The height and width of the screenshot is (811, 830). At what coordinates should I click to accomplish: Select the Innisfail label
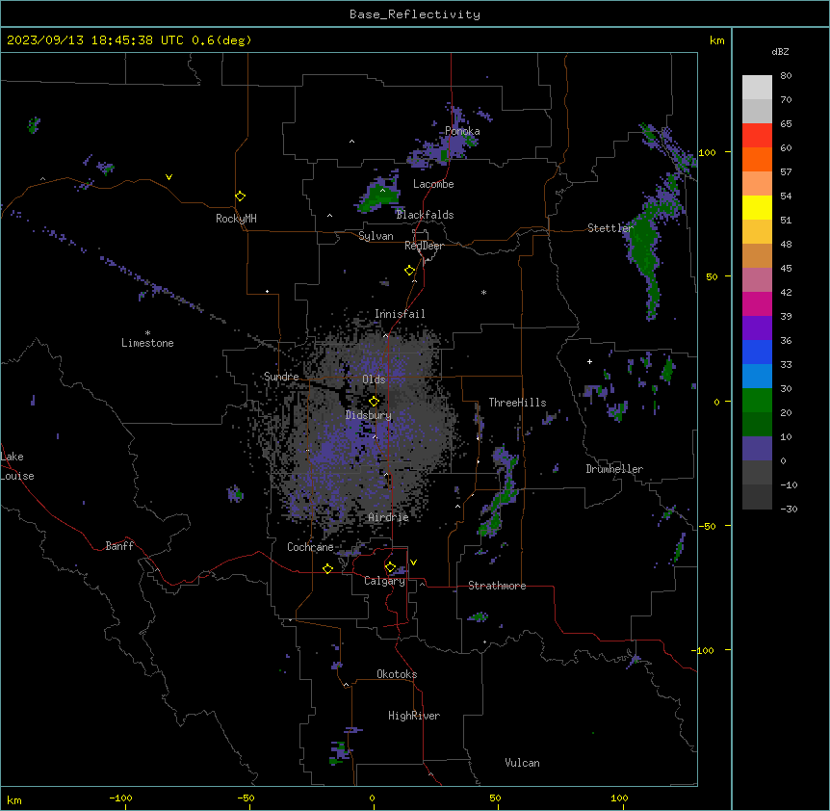tap(400, 314)
